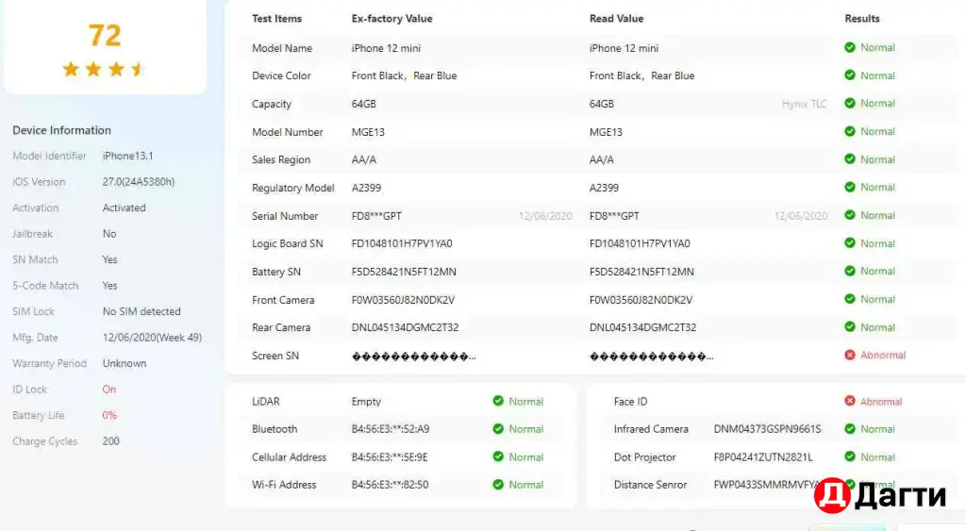Click the red Battery Life 0% value

point(109,415)
